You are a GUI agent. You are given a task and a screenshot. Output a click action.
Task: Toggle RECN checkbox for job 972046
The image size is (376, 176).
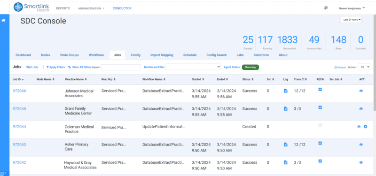320,89
